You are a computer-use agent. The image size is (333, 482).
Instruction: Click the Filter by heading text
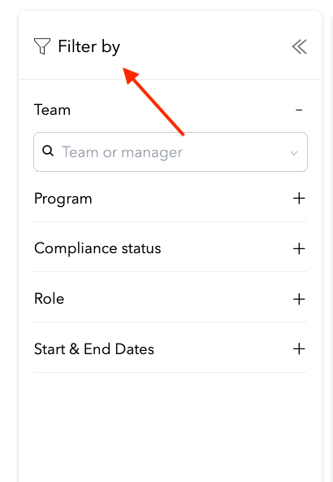[89, 46]
